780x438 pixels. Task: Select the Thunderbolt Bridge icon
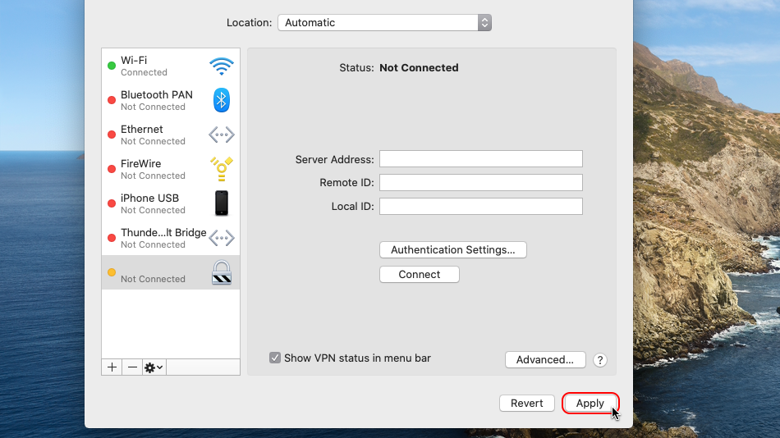coord(221,238)
